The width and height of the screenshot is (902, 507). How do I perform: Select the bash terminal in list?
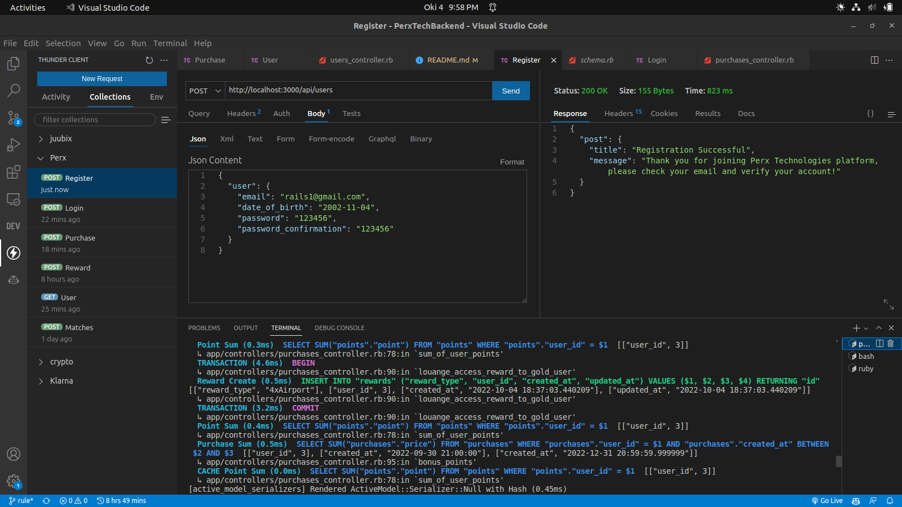click(x=872, y=356)
